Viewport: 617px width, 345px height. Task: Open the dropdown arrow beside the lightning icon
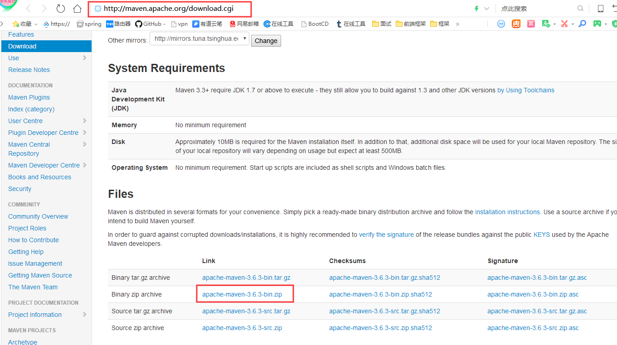pos(487,9)
